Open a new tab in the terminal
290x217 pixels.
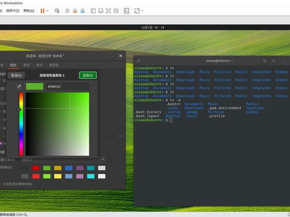click(x=139, y=61)
